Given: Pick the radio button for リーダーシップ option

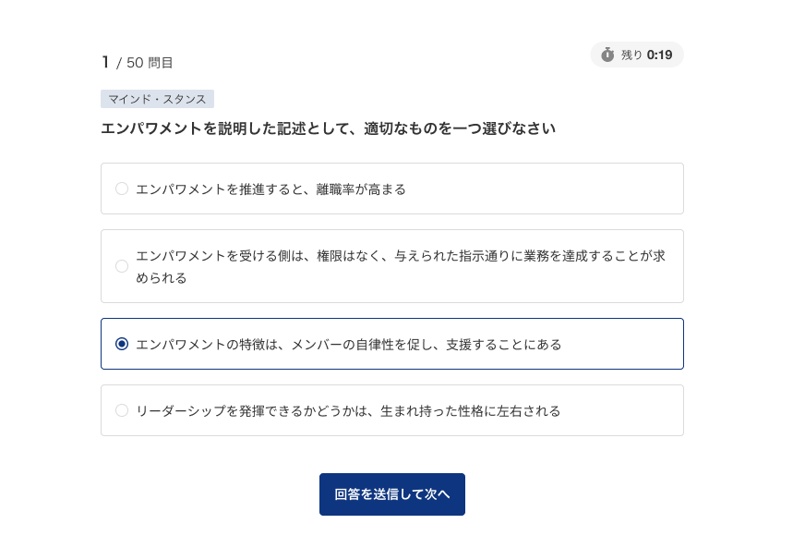Looking at the screenshot, I should 122,410.
